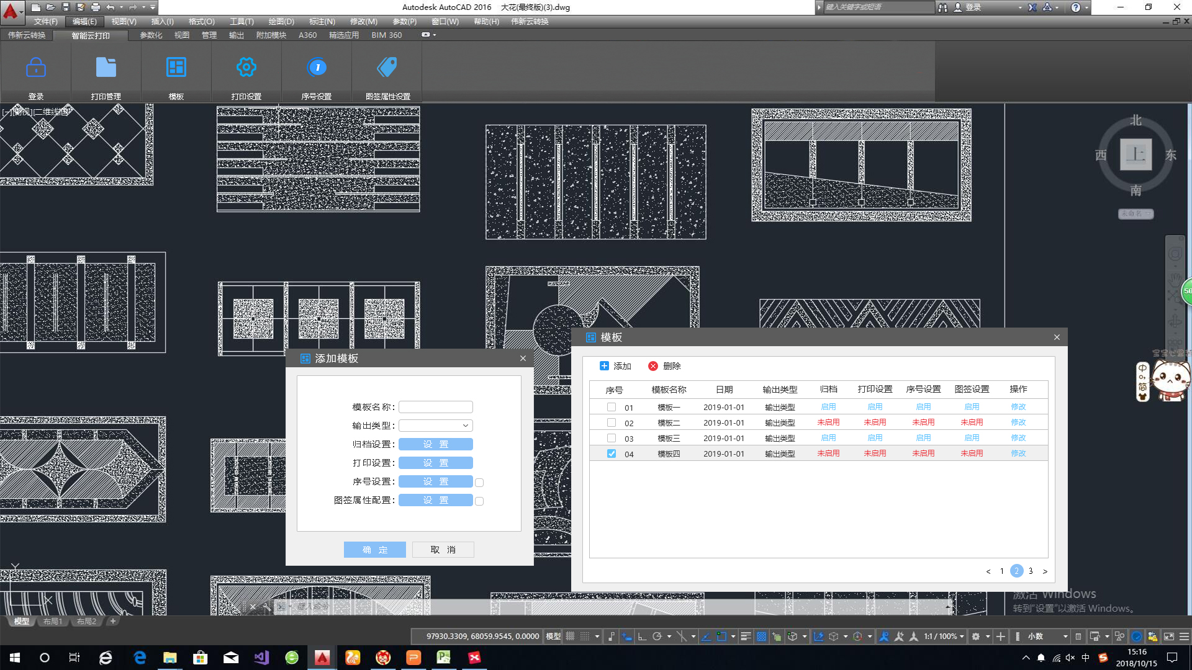Expand the snap mode dropdown arrow in status bar
Image resolution: width=1192 pixels, height=670 pixels.
(597, 636)
